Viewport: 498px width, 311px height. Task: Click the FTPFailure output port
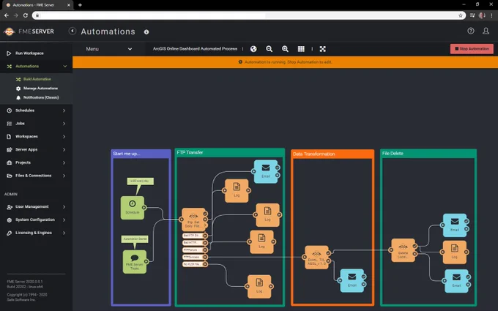205,250
